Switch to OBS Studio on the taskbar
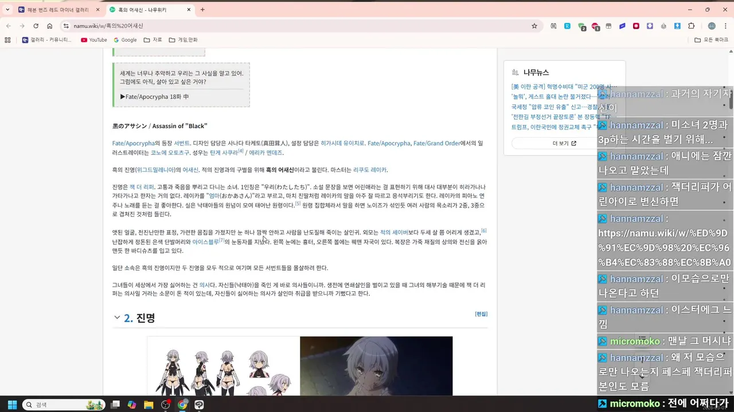This screenshot has width=734, height=412. 166,405
